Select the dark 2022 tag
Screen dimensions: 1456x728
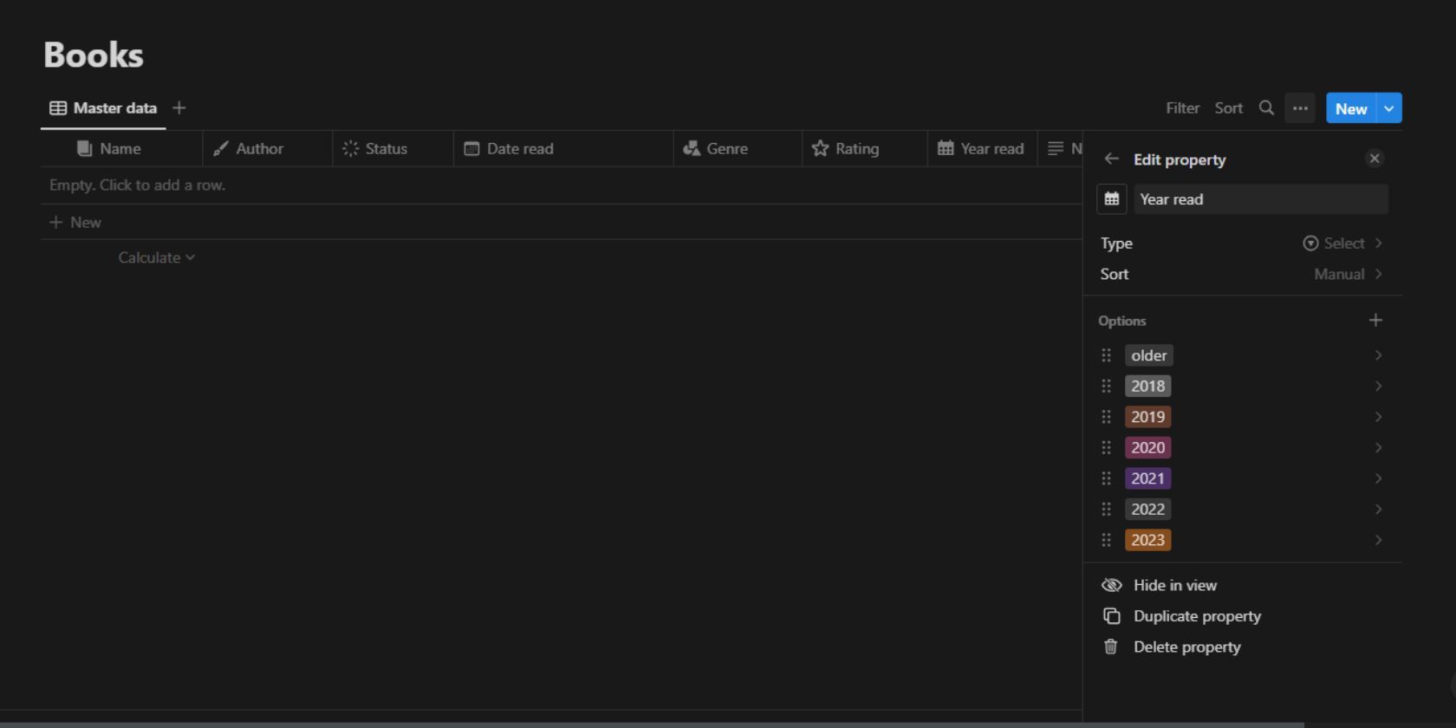[1148, 510]
